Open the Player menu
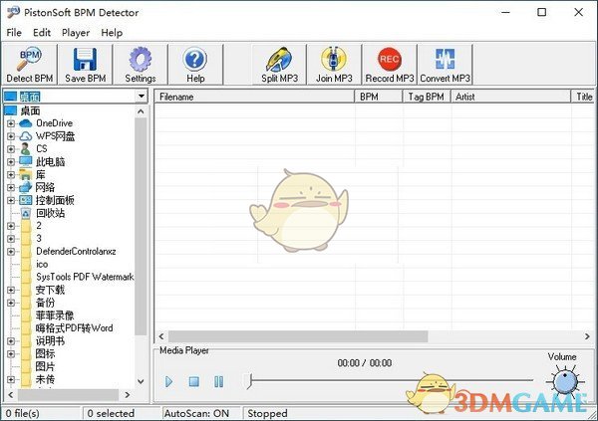The height and width of the screenshot is (421, 598). (76, 33)
